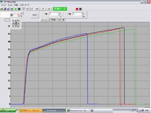
Task: Stop measurement with the black square icon
Action: 19,9
